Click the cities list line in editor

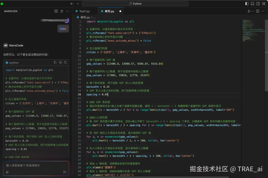pyautogui.click(x=121, y=52)
